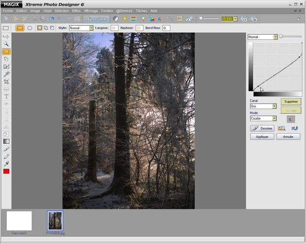Screen dimensions: 306x243
Task: Toggle the rectangular selection shape
Action: tap(20, 28)
